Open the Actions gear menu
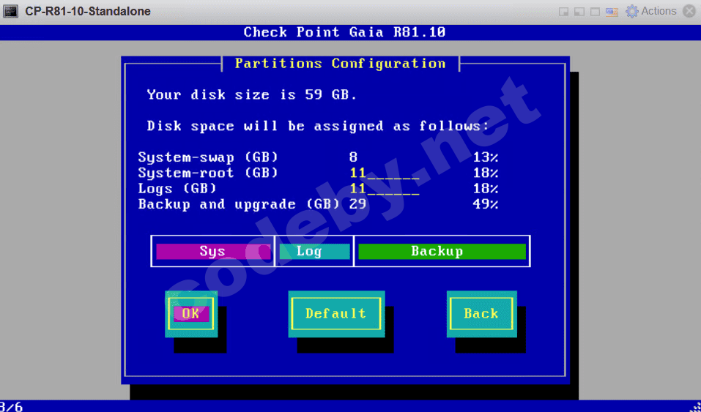701x412 pixels. [651, 11]
